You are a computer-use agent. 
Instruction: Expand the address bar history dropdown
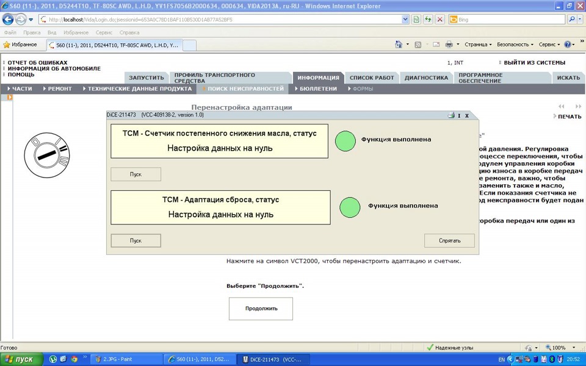(405, 20)
